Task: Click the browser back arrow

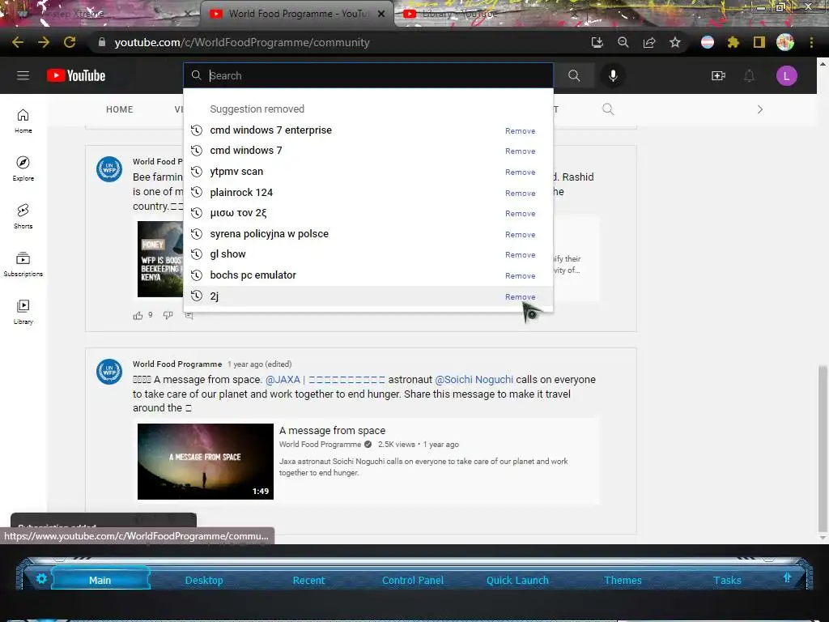Action: (18, 42)
